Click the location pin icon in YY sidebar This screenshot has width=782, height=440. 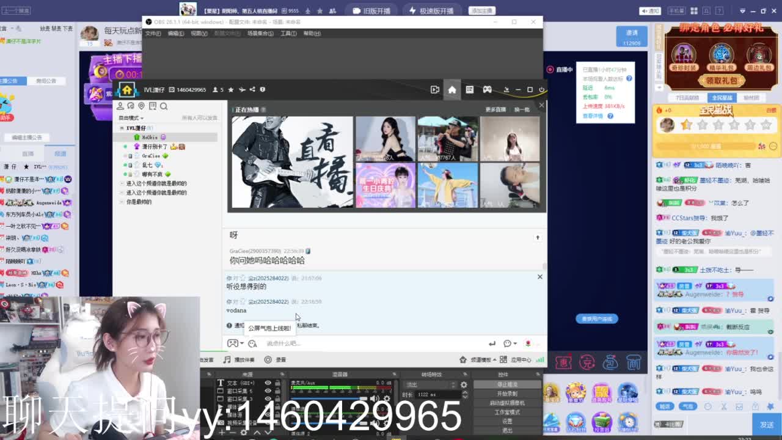142,106
